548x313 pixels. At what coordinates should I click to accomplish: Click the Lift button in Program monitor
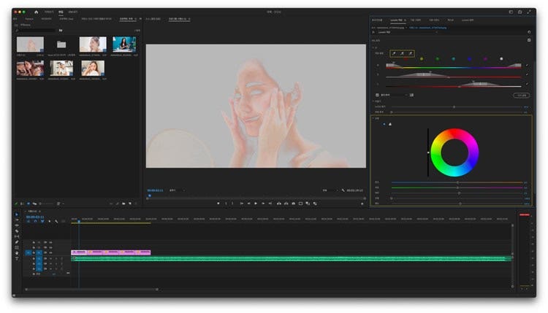tap(279, 204)
